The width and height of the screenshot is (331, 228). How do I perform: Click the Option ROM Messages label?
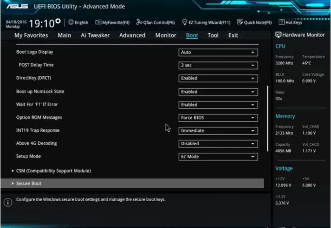[39, 117]
